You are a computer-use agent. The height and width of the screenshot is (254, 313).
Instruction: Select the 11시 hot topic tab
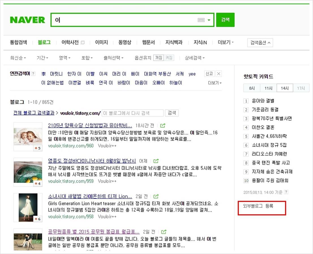click(269, 88)
